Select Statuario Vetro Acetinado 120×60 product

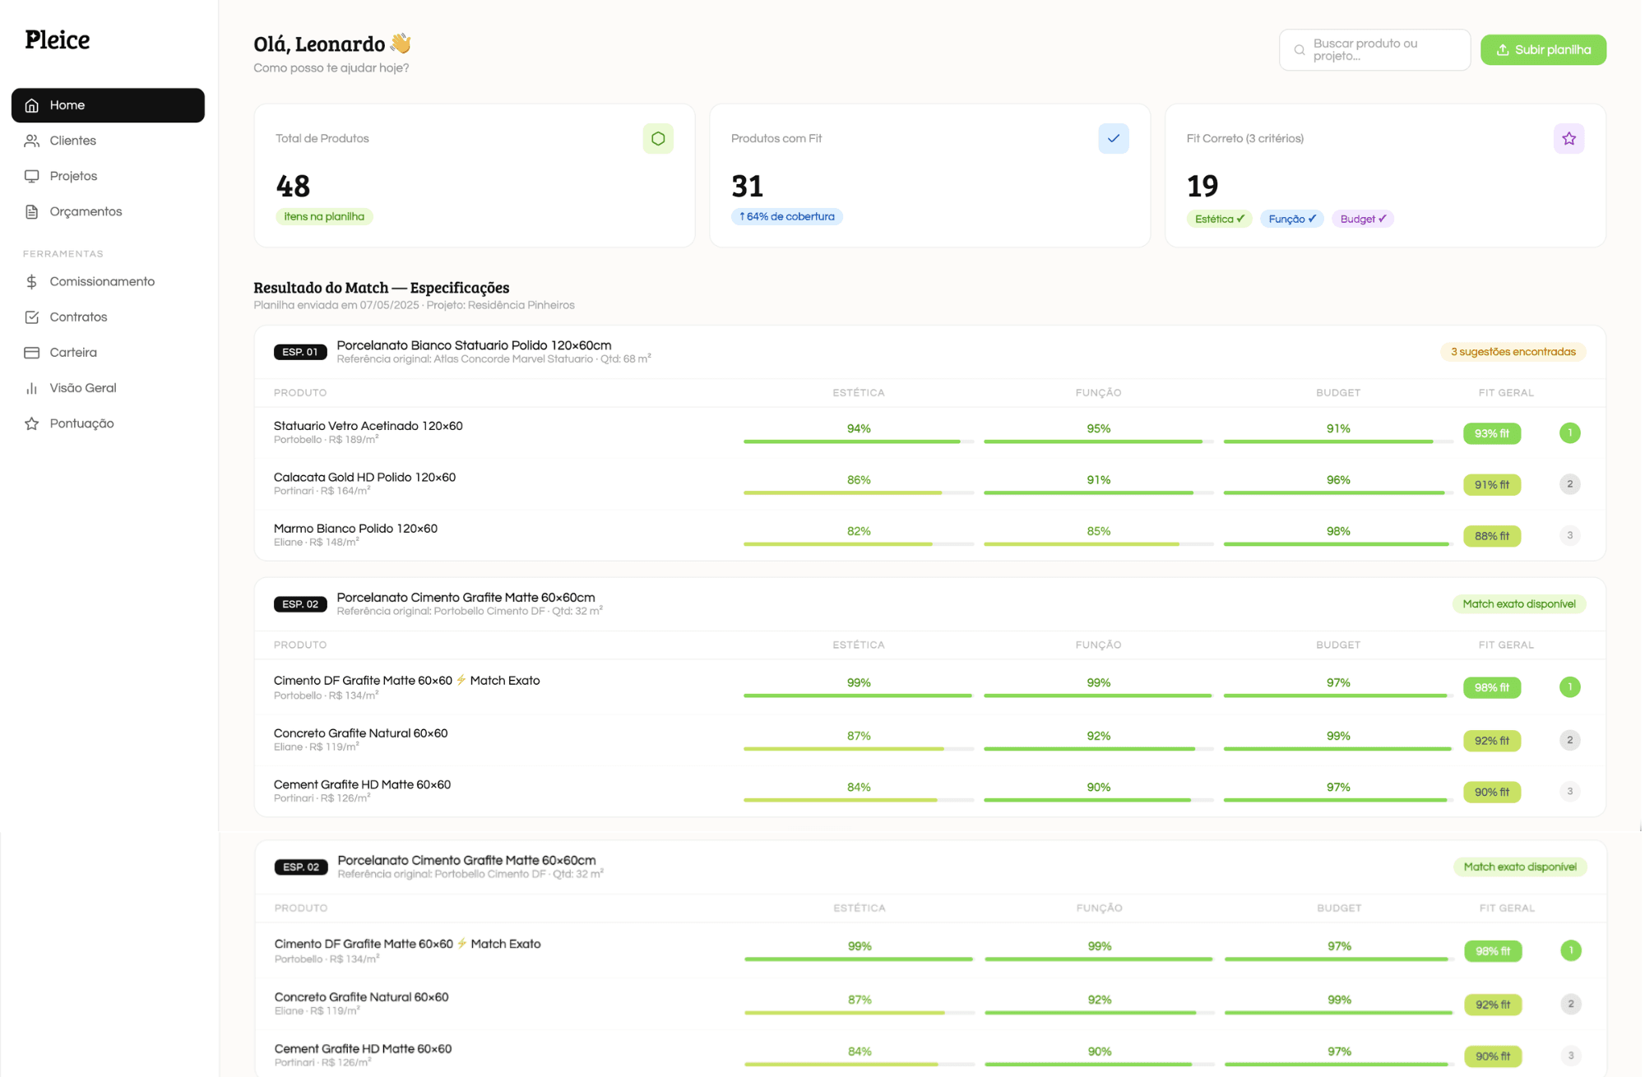[368, 426]
